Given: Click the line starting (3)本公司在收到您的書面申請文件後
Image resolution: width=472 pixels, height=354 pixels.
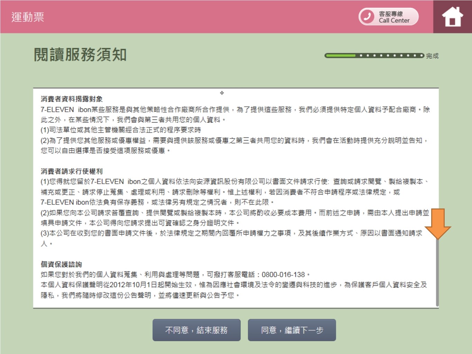Looking at the screenshot, I should pos(231,233).
